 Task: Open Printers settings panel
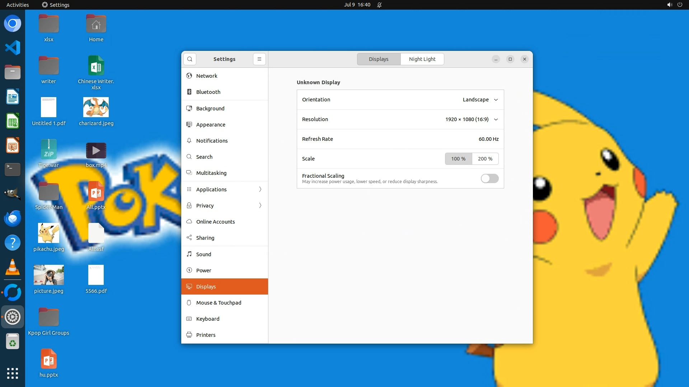(x=206, y=335)
